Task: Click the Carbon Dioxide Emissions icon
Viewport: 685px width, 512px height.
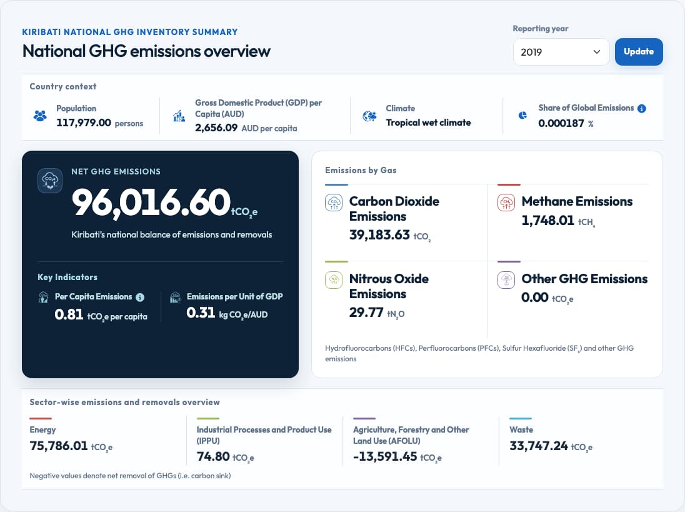Action: (x=334, y=203)
